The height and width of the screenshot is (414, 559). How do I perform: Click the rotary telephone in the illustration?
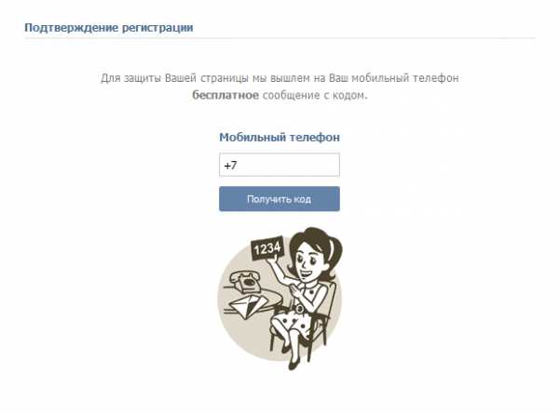coord(245,280)
